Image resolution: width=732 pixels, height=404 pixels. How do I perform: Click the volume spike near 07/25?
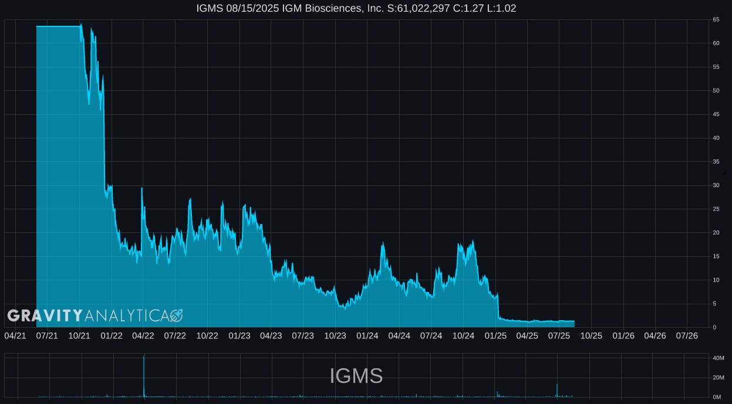(557, 391)
